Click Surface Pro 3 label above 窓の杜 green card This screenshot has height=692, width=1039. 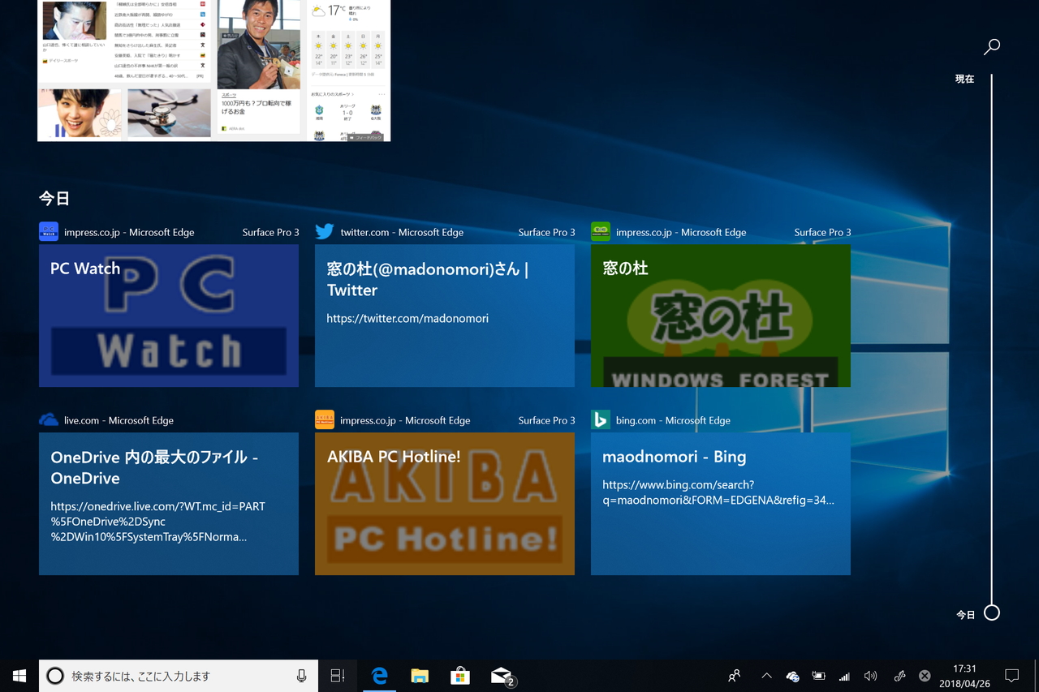pos(822,232)
